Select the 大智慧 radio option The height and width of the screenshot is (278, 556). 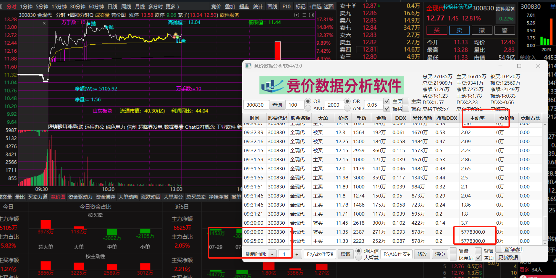click(x=359, y=258)
